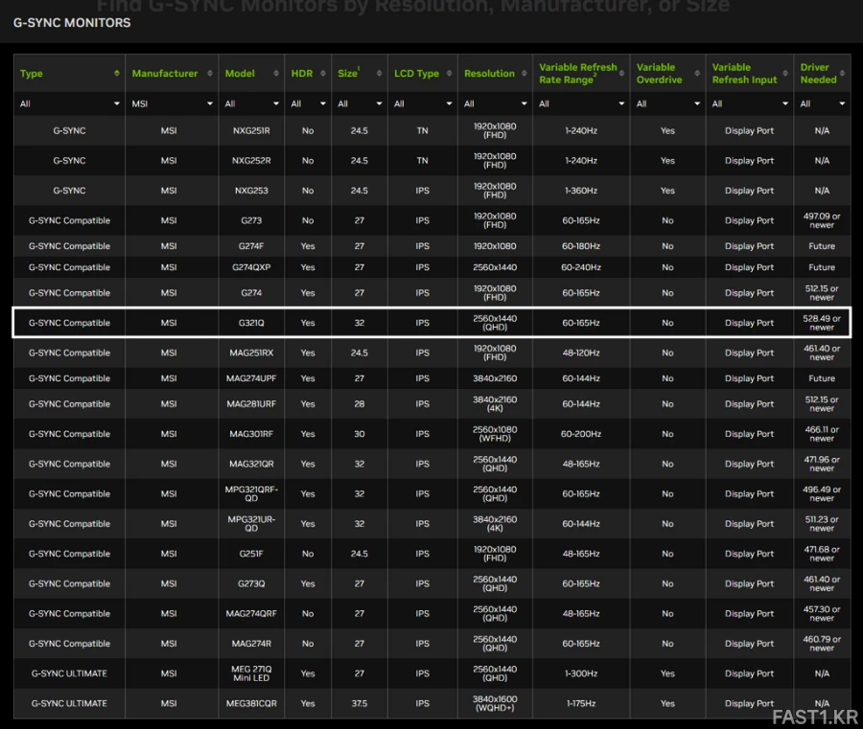Screen dimensions: 863x729
Task: Open the Variable Overdrive filter dropdown
Action: point(667,103)
